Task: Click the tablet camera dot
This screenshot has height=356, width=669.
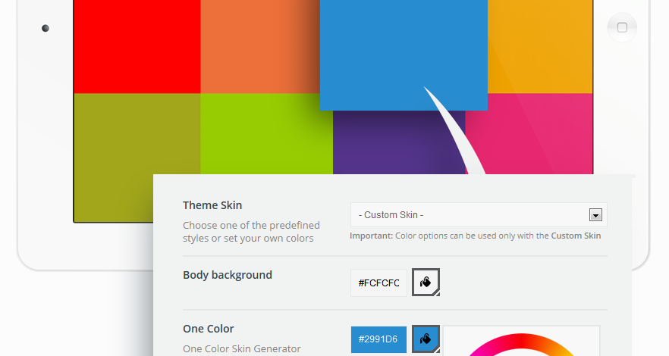Action: [46, 28]
